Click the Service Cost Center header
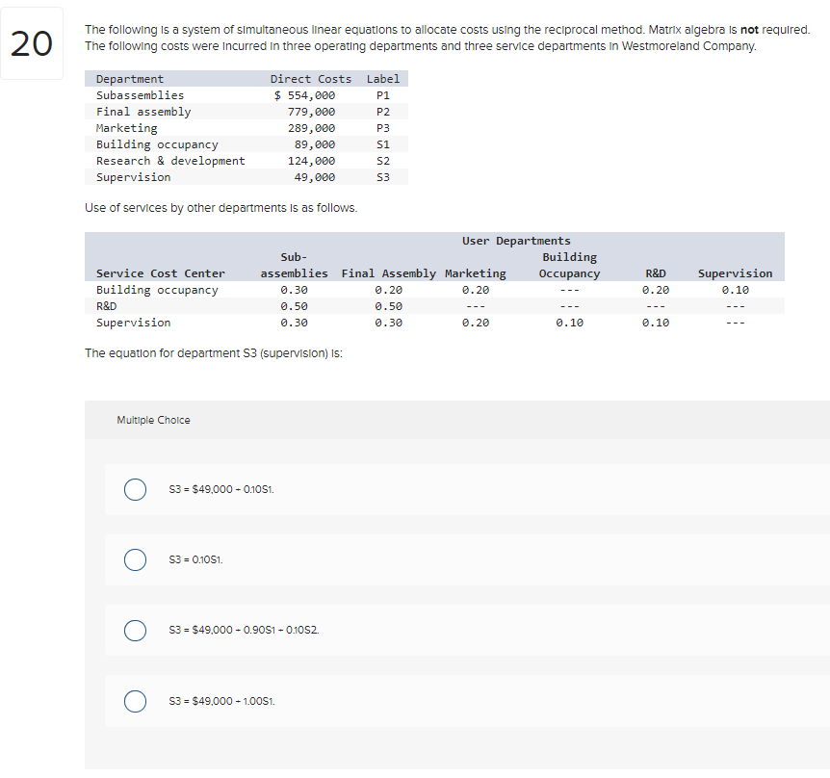This screenshot has width=830, height=778. [x=161, y=273]
